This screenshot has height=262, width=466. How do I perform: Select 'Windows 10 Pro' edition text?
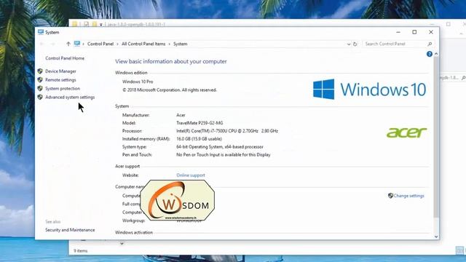138,82
